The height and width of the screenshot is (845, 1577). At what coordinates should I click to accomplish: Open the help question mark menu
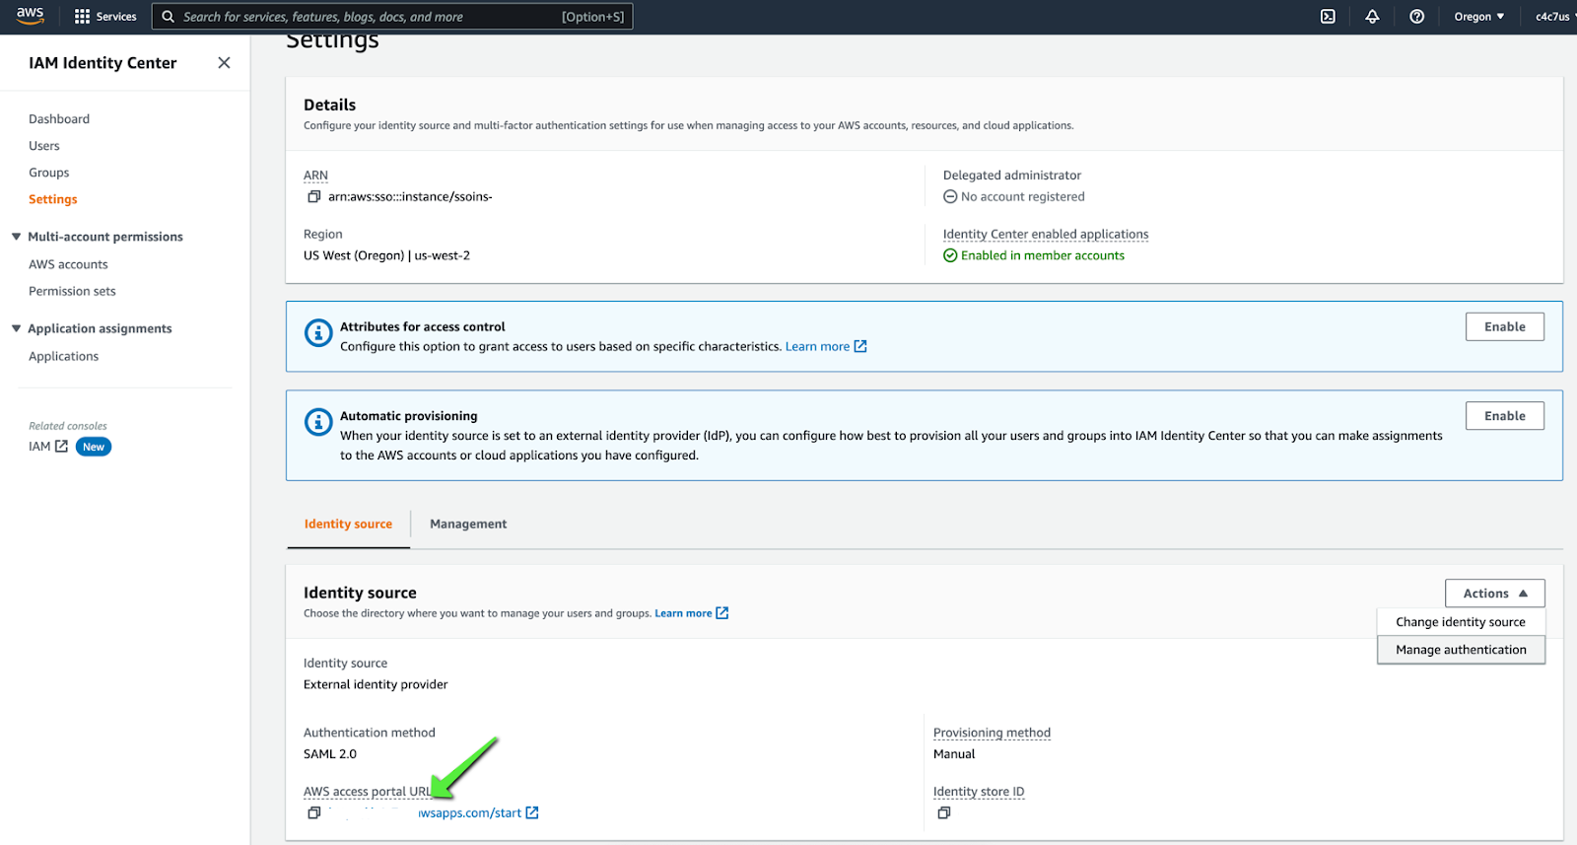point(1416,17)
